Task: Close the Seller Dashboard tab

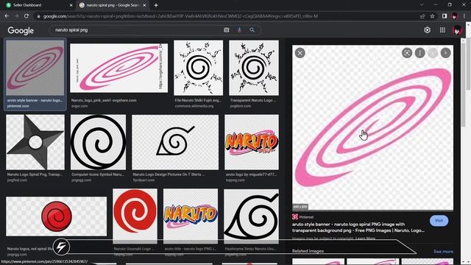Action: 71,5
